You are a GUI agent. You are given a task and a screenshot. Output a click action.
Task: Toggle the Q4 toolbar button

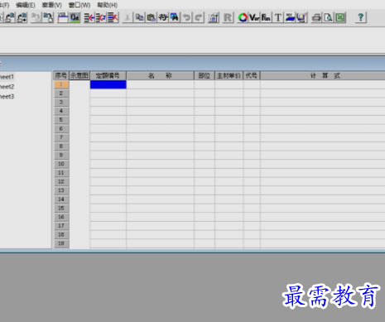(x=75, y=17)
